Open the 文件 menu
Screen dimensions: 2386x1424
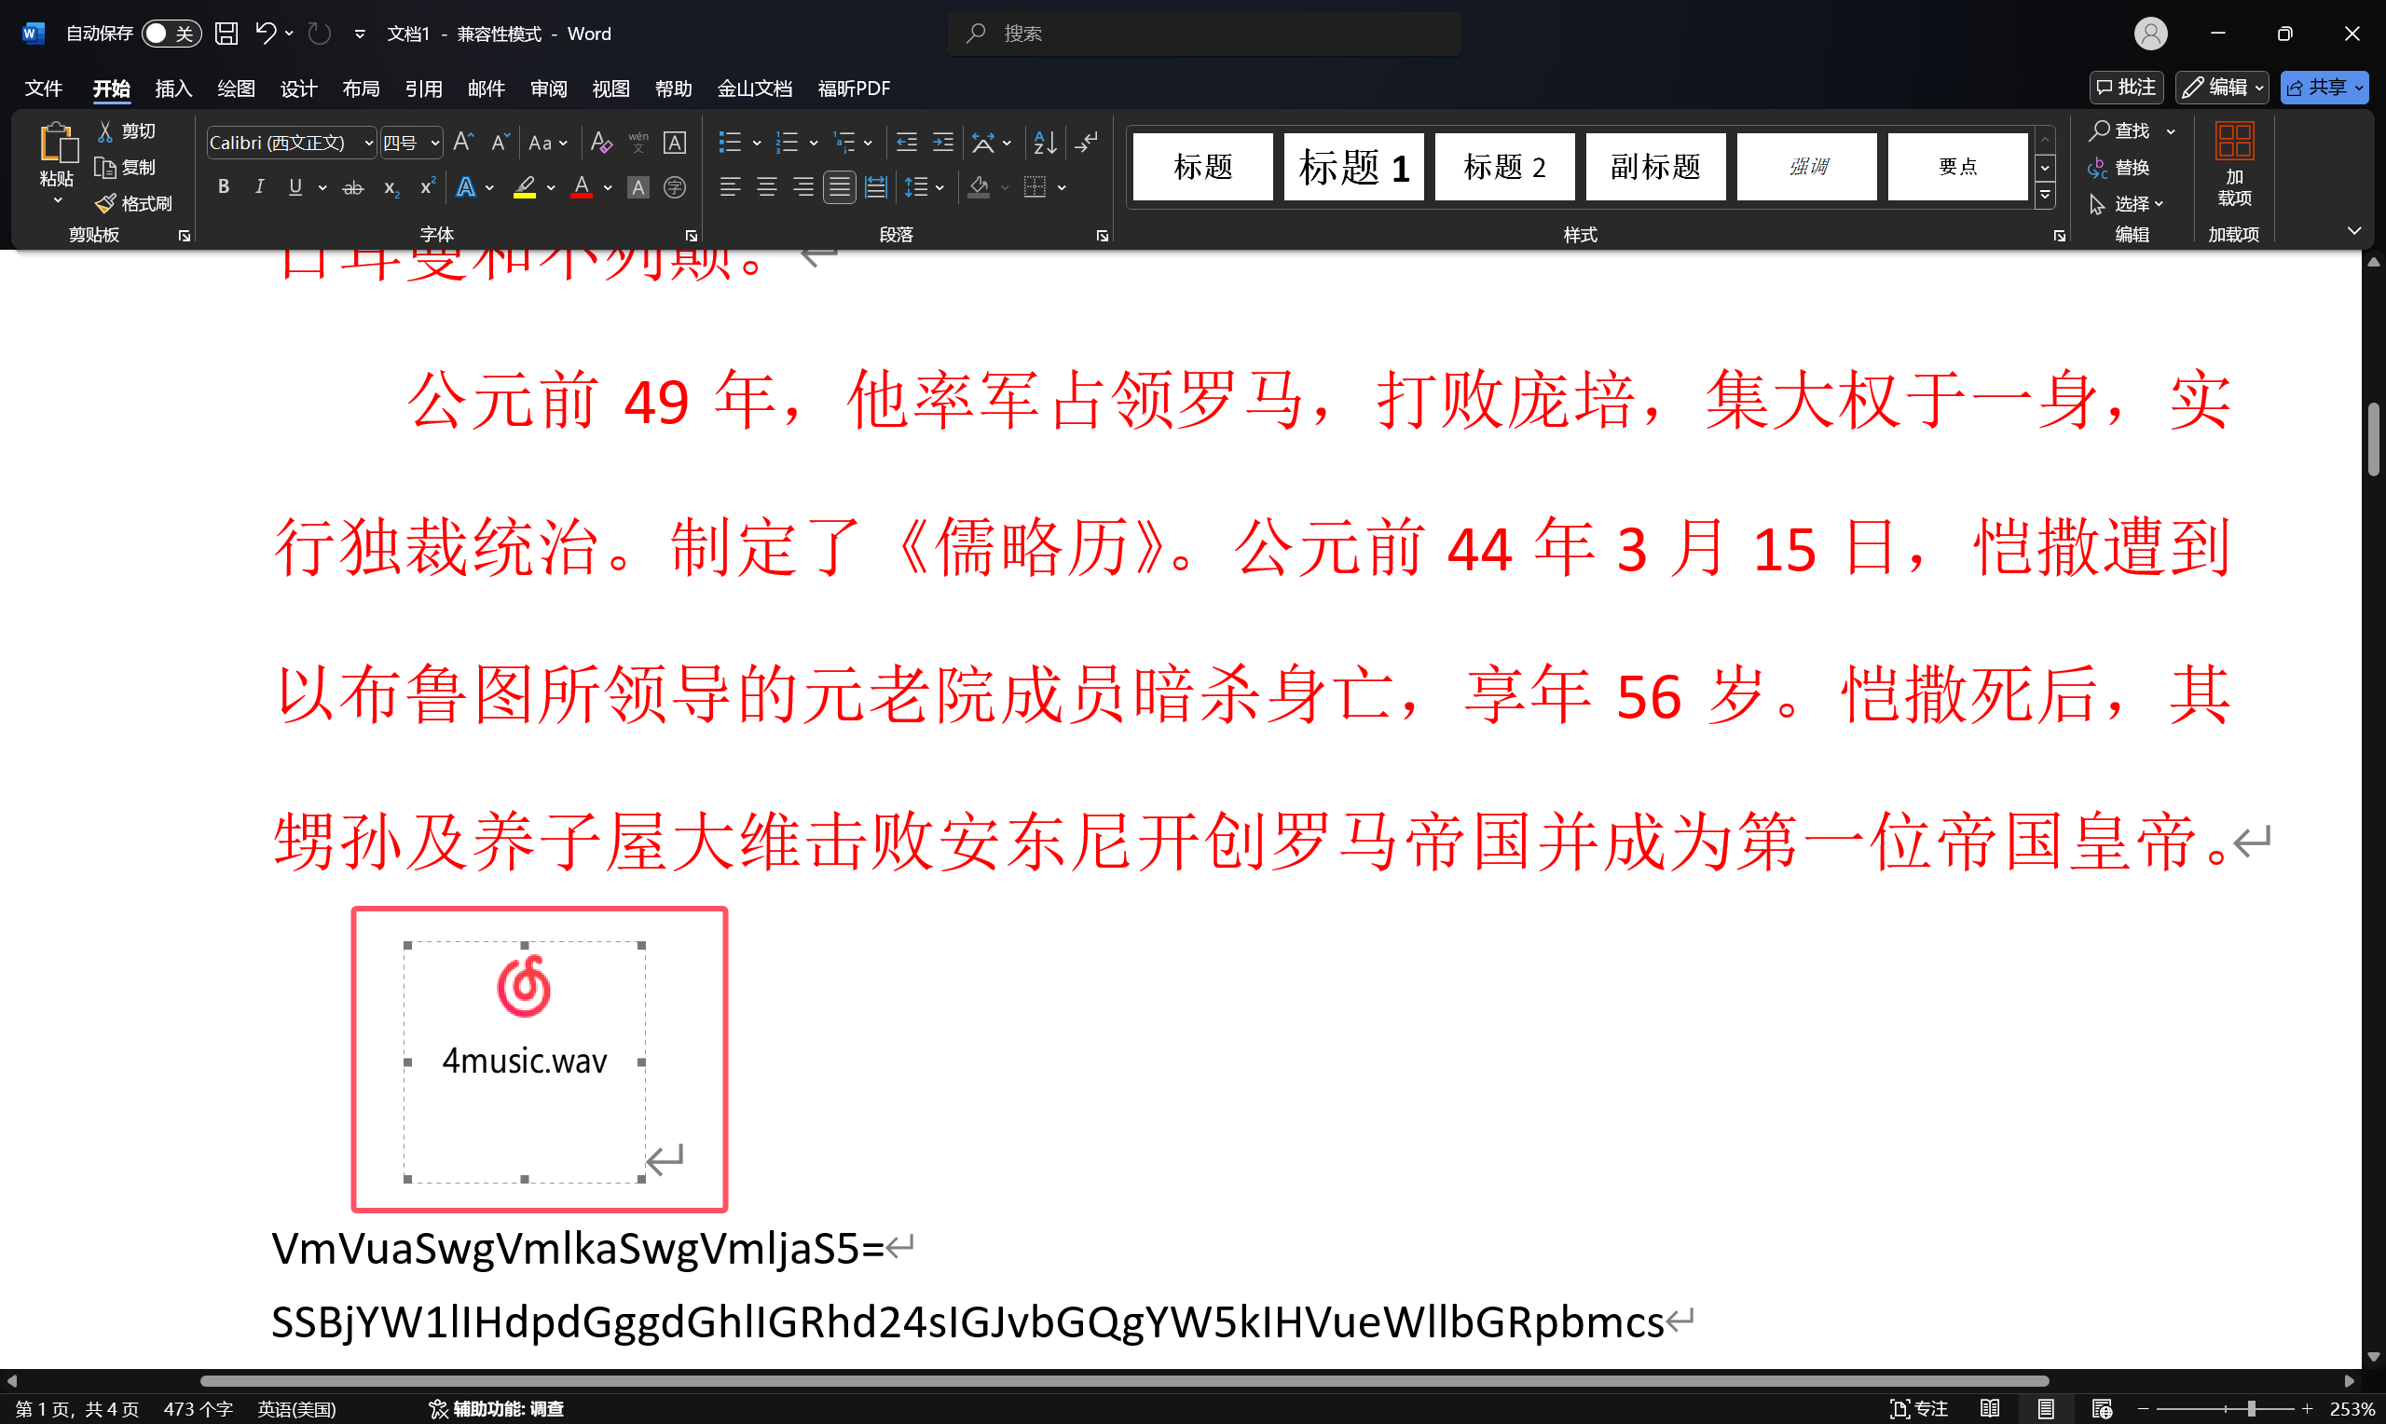point(43,89)
